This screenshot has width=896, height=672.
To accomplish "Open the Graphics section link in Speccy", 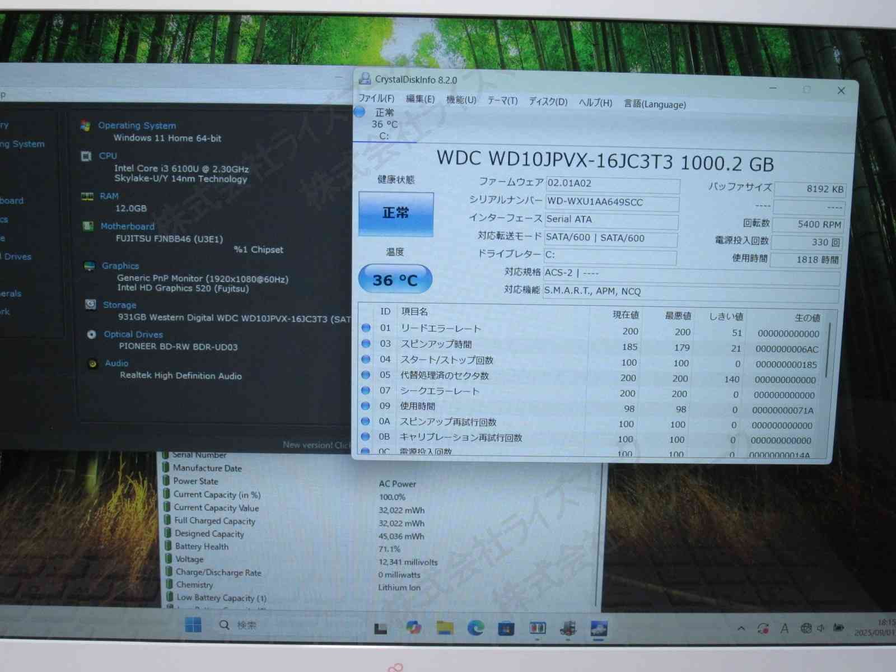I will [x=120, y=266].
